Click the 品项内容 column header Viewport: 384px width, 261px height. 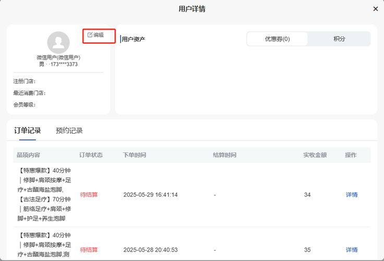tap(28, 155)
